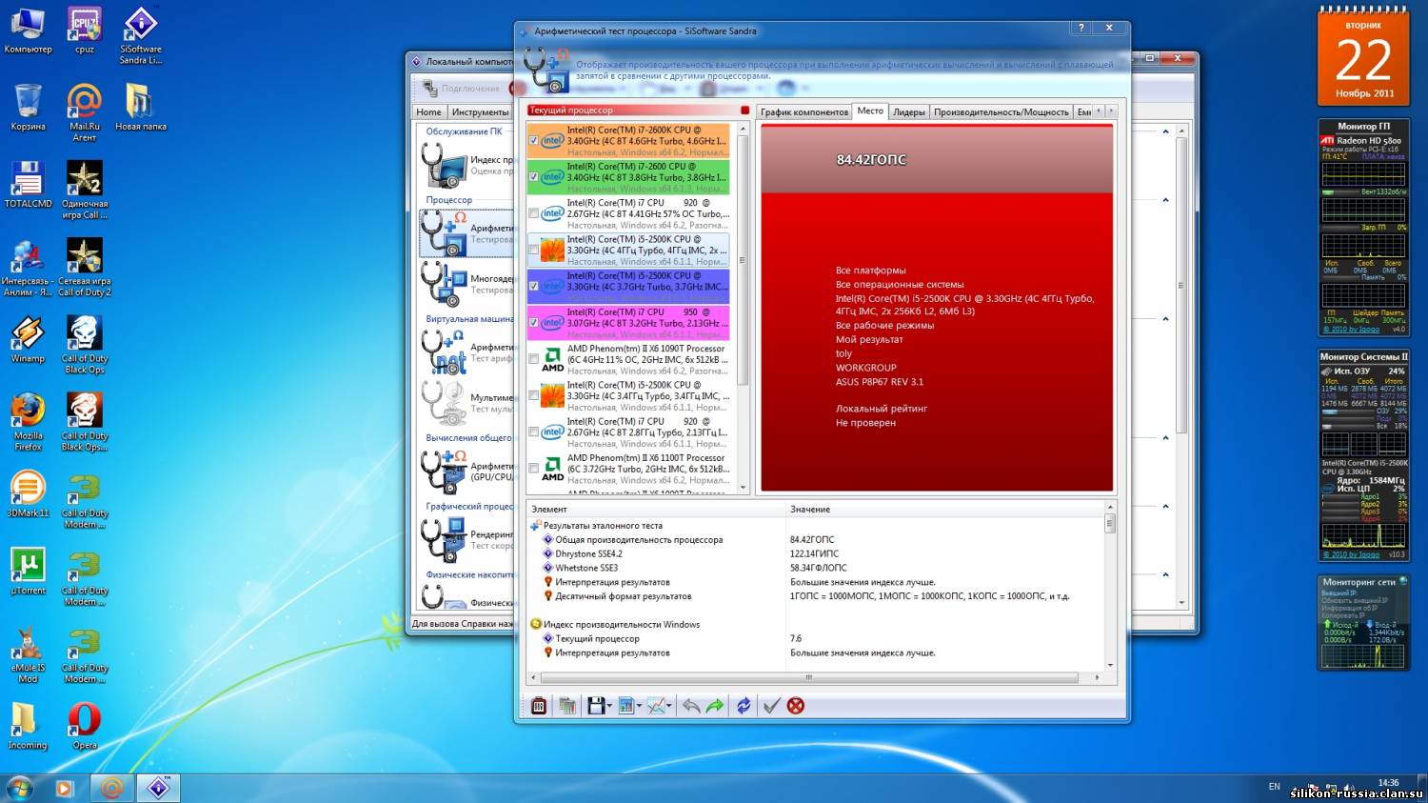Viewport: 1428px width, 803px height.
Task: Open the line graph icon dropdown arrow
Action: coord(670,707)
